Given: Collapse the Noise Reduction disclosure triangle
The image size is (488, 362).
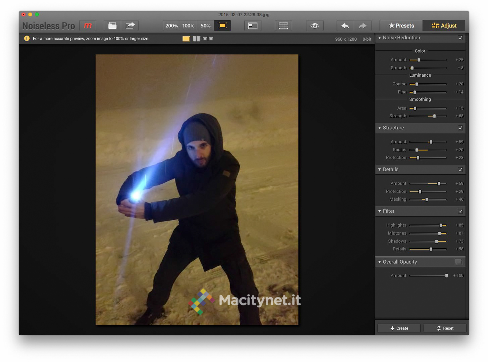Looking at the screenshot, I should (379, 38).
